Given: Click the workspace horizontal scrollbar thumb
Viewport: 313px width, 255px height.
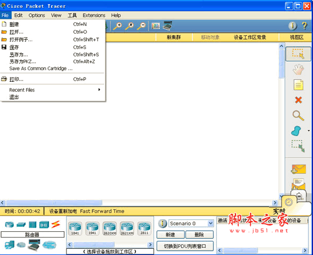Looking at the screenshot, I should coord(54,203).
